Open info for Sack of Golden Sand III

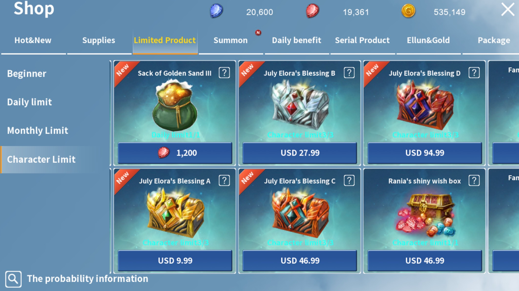[x=224, y=73]
